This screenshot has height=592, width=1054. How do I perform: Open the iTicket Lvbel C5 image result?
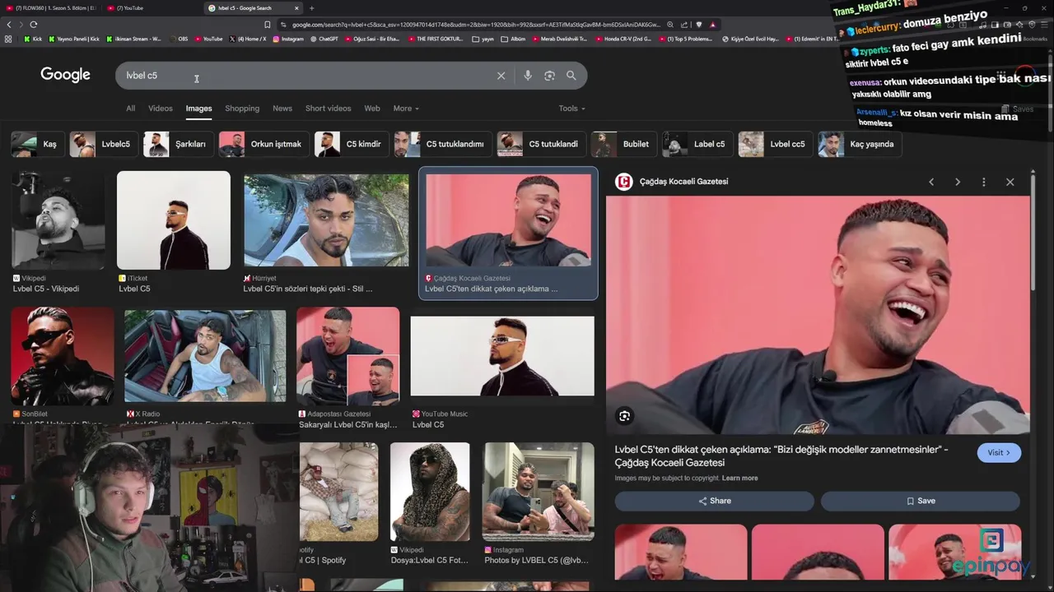(x=174, y=220)
